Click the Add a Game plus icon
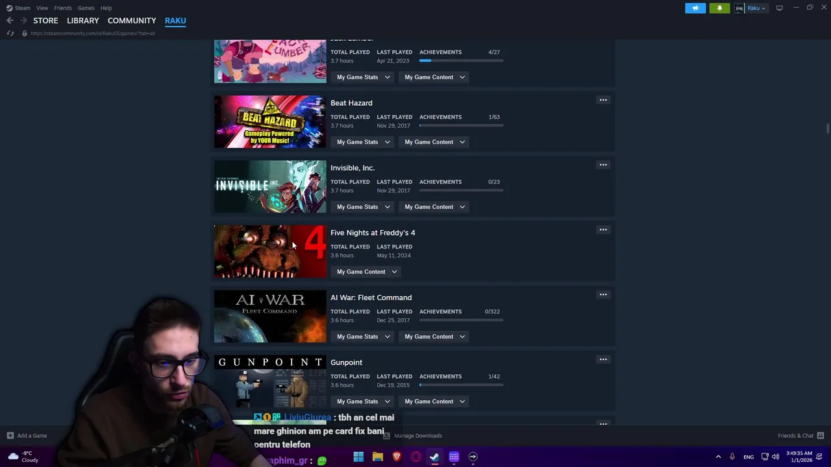The image size is (831, 467). [x=10, y=436]
